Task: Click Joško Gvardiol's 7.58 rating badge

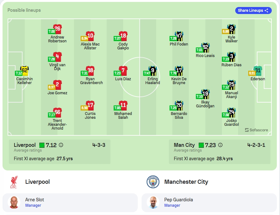Action: tap(225, 115)
